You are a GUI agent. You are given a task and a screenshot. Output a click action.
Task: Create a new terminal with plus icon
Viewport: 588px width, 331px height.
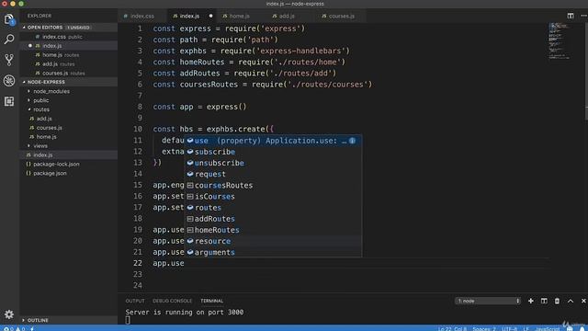pyautogui.click(x=531, y=301)
